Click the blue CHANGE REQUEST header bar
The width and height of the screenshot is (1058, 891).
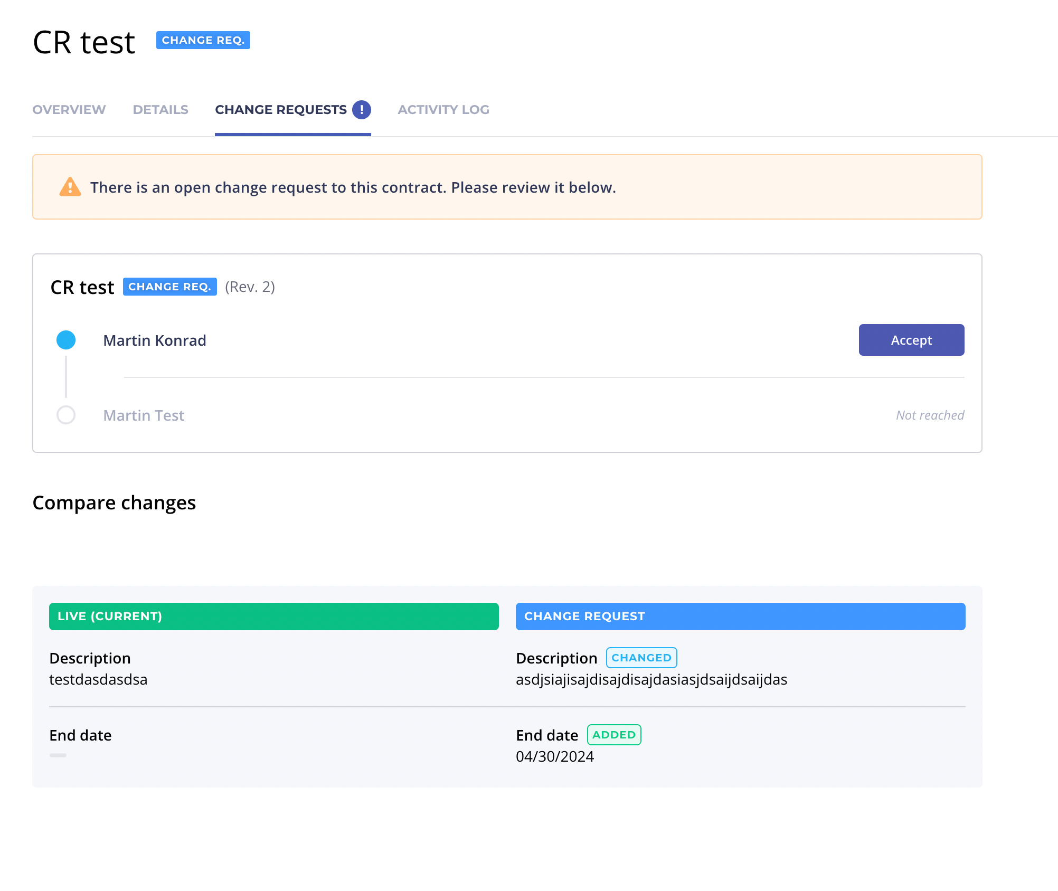click(x=740, y=617)
